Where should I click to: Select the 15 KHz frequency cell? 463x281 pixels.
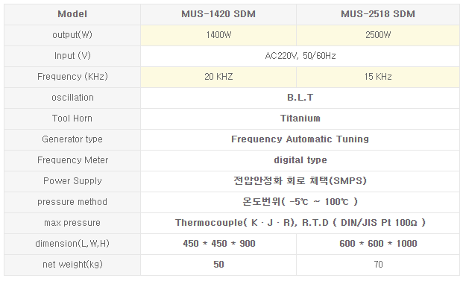[378, 77]
